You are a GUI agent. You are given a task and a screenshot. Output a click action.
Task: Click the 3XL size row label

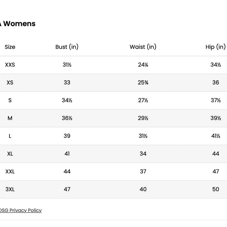click(x=10, y=189)
